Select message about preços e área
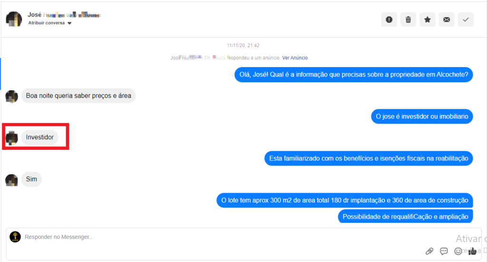This screenshot has width=487, height=262. pos(78,96)
